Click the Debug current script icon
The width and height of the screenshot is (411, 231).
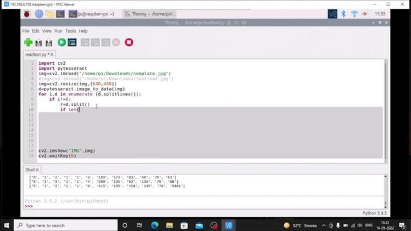72,42
